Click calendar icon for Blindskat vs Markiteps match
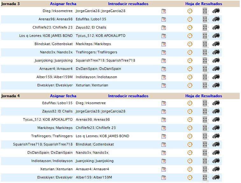 pos(164,44)
